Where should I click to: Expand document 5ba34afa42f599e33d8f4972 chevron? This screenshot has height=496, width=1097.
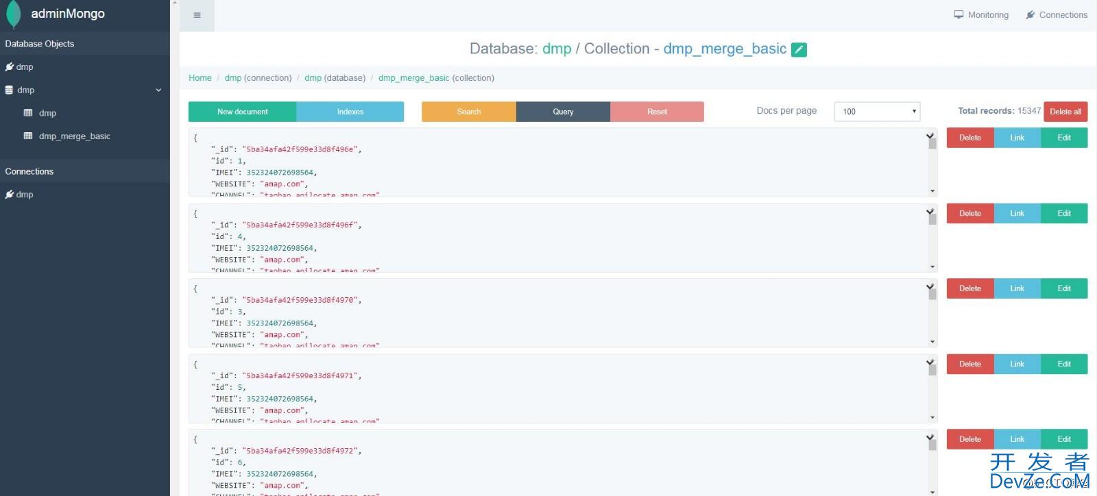(930, 437)
